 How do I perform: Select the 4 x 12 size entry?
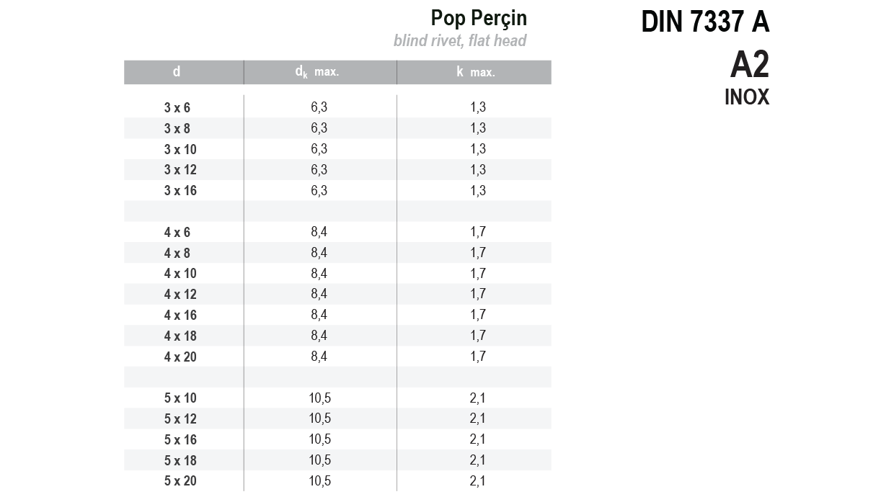(x=180, y=295)
